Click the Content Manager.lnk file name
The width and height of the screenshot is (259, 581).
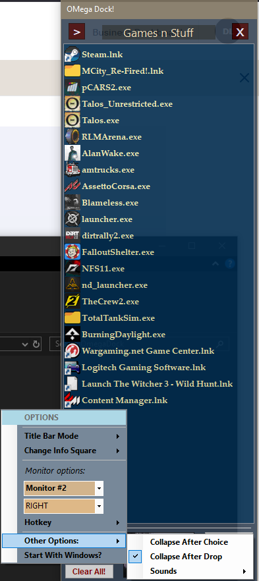125,401
